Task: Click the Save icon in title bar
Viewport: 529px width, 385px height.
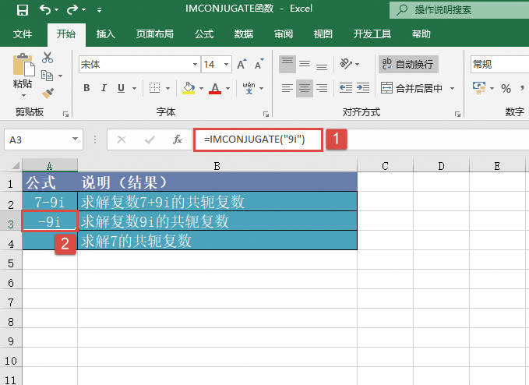Action: (22, 10)
